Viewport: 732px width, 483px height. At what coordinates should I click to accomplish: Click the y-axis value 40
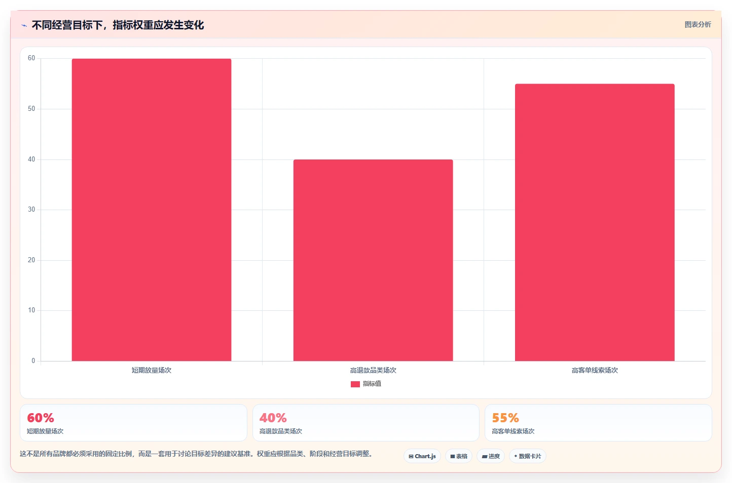point(31,159)
